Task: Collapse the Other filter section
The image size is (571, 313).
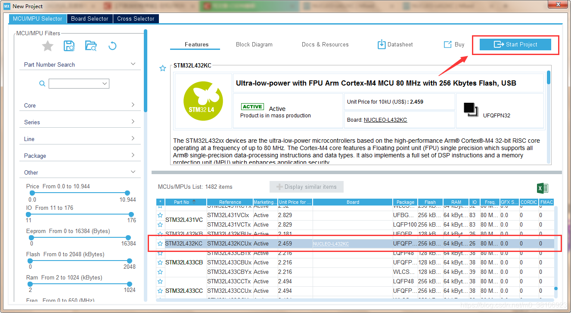Action: (x=133, y=172)
